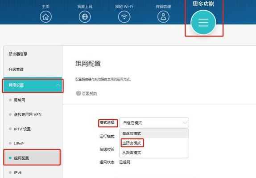
Task: Open the 主页 home icon
Action: tap(45, 16)
